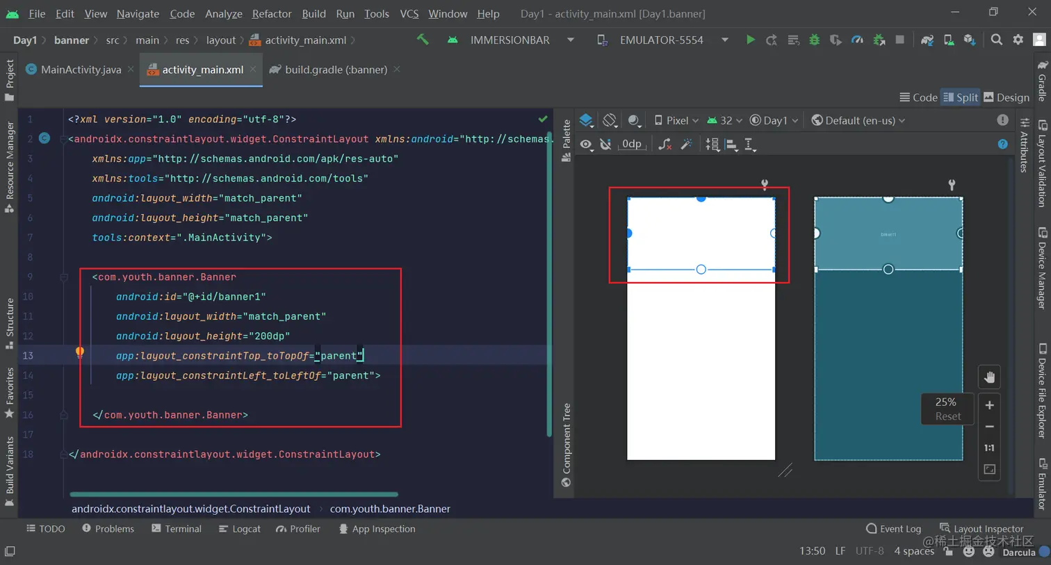Click the green Run app button

750,40
